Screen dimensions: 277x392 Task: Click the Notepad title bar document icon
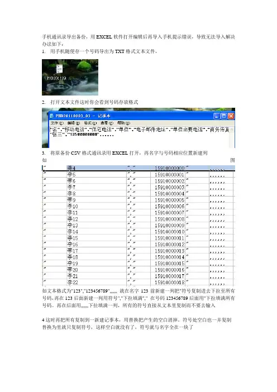click(x=52, y=116)
